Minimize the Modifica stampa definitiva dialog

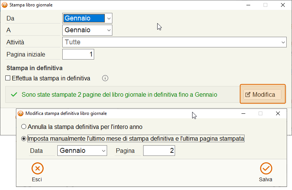tap(243, 113)
